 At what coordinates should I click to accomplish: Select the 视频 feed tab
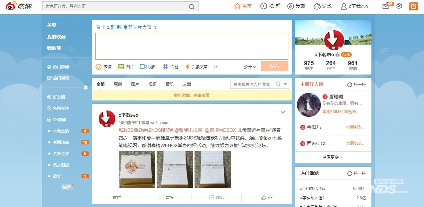[152, 84]
